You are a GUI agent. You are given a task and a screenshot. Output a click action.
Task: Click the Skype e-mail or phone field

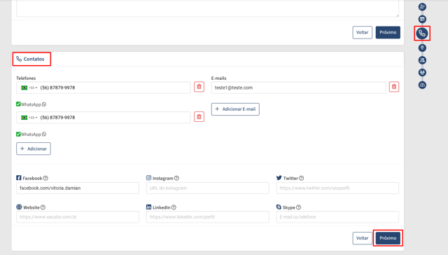point(337,217)
